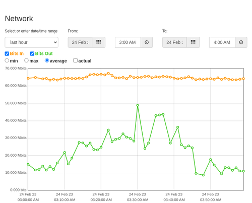Select the max radio button

(26, 60)
